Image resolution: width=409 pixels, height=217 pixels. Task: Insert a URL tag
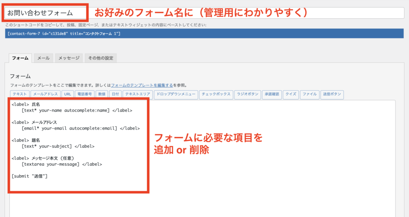pos(67,94)
